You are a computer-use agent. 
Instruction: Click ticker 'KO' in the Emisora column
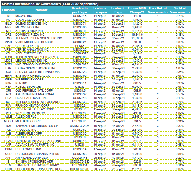(x=8, y=20)
